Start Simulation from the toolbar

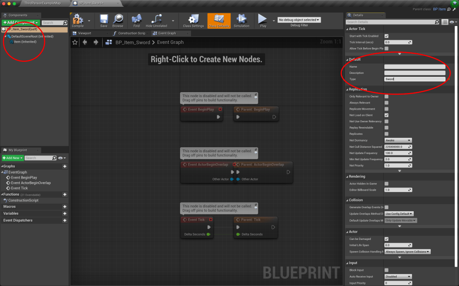[242, 20]
